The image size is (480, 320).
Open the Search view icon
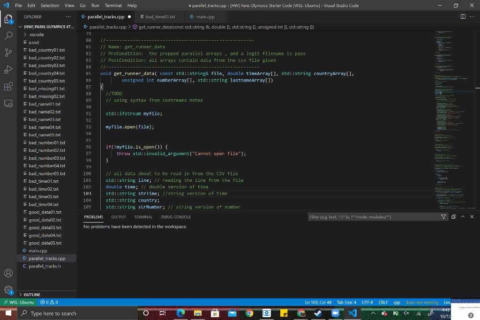(x=8, y=36)
